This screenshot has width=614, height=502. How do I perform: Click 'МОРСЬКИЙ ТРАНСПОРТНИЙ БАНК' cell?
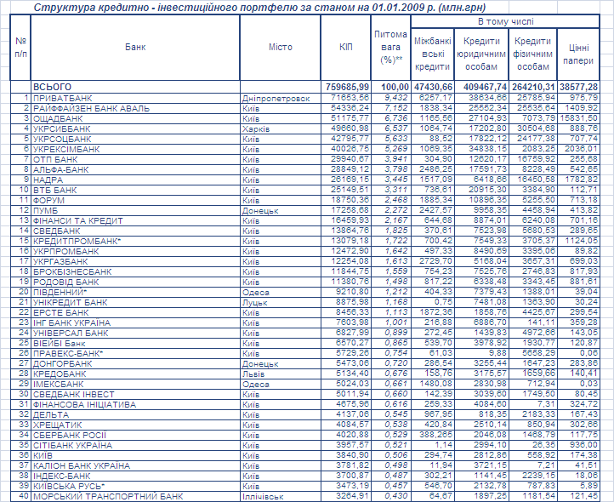click(135, 496)
